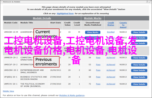
Task: Click View Marks for UMOCB4-15-M
Action: pyautogui.click(x=93, y=32)
